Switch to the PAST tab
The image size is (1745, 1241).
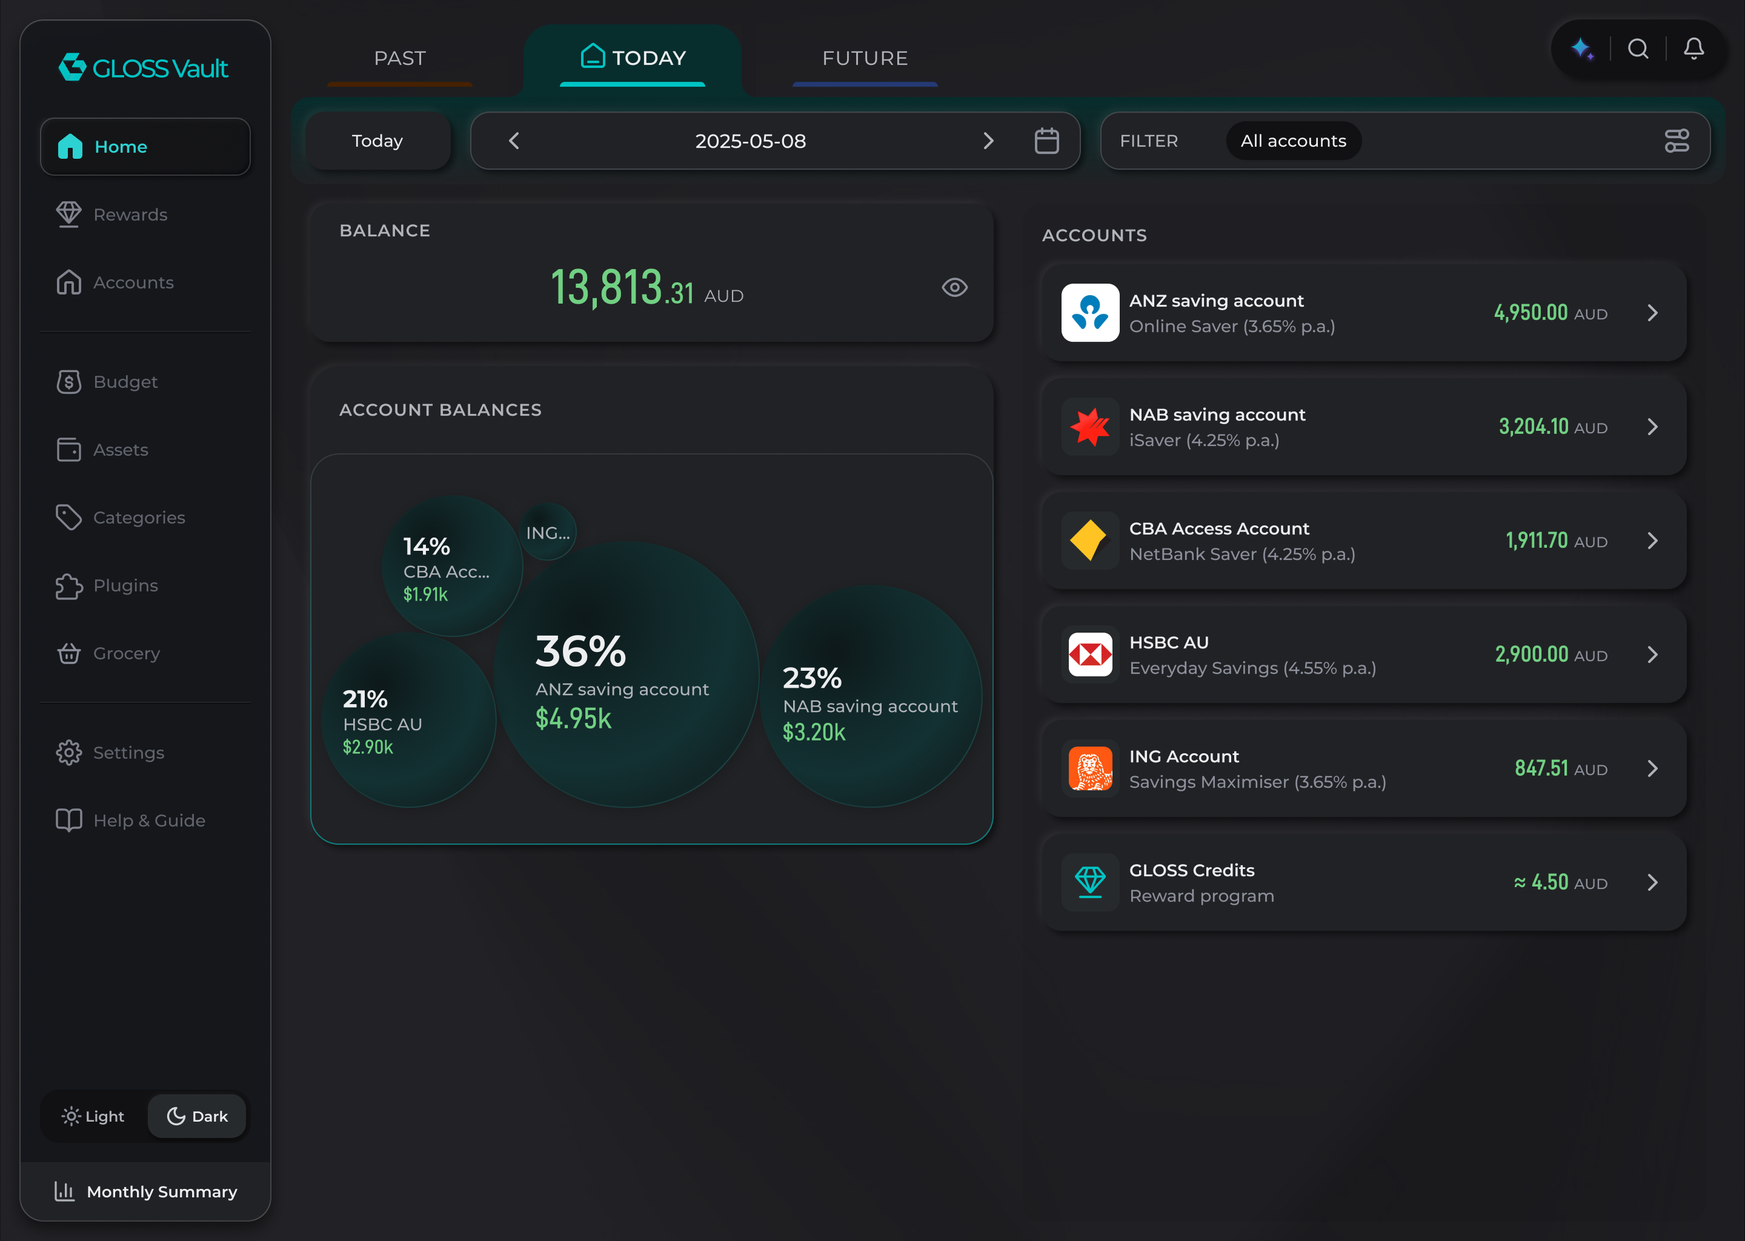[399, 58]
